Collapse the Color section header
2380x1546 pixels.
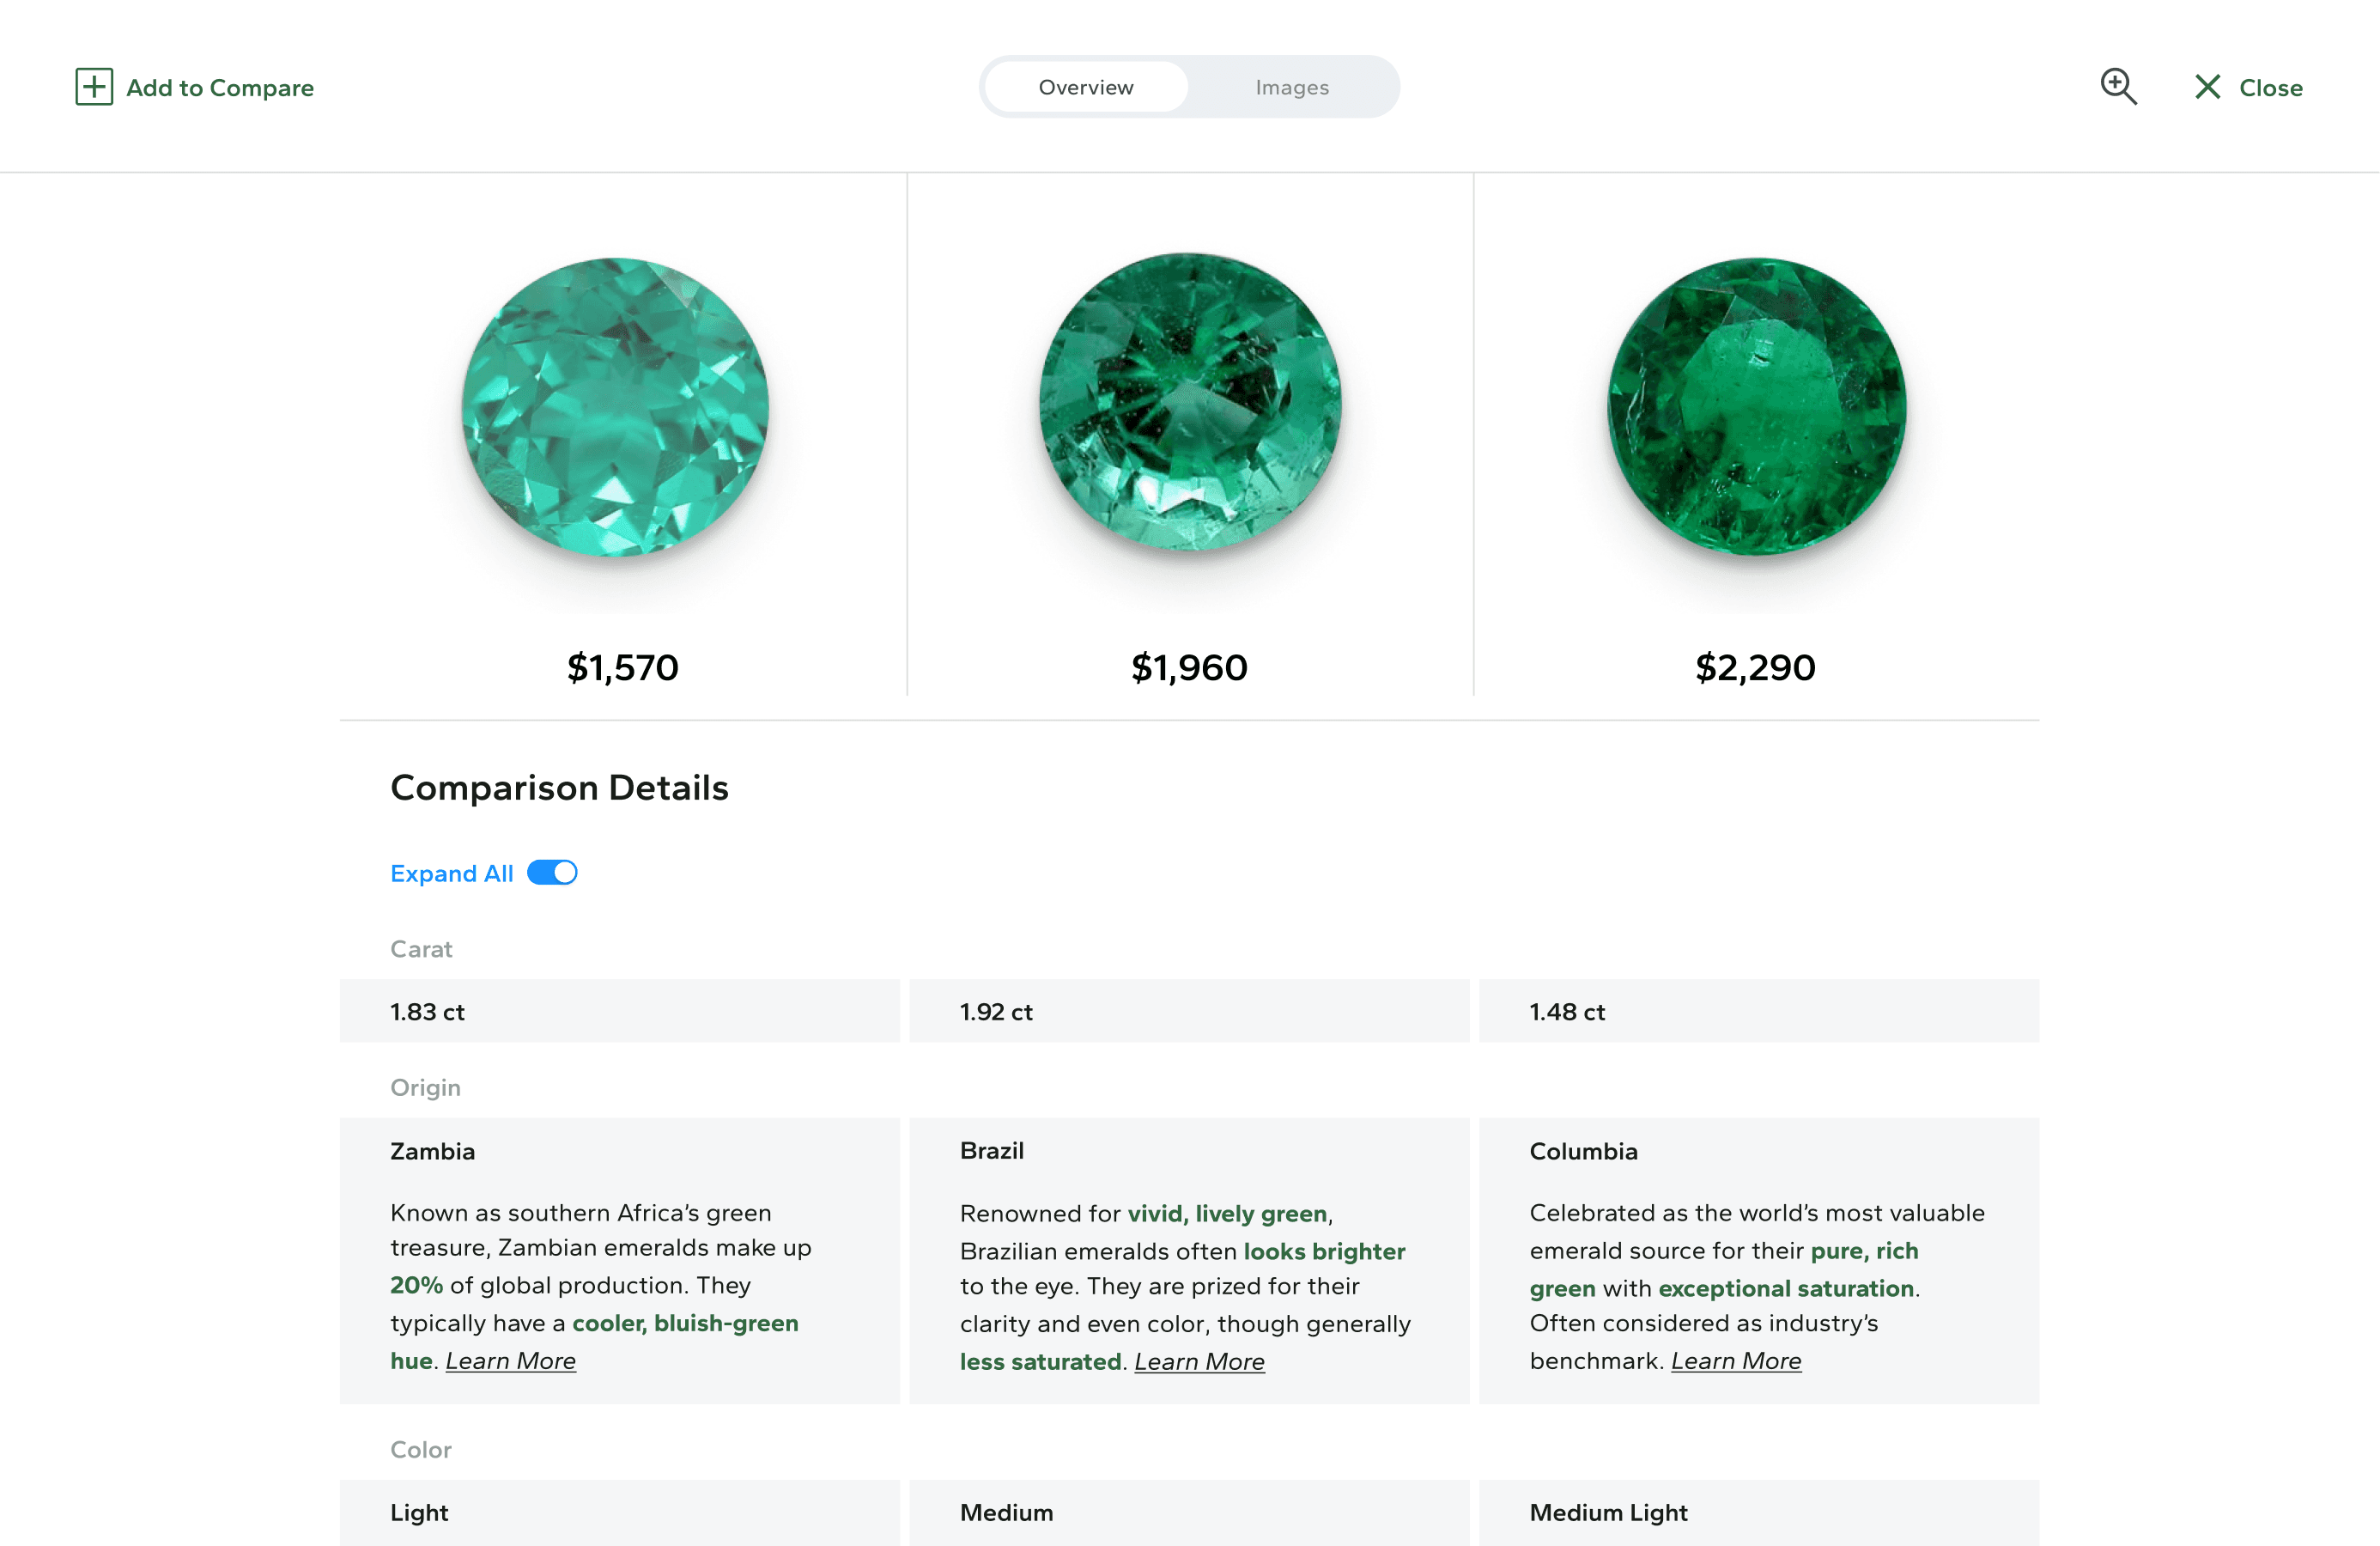[x=421, y=1450]
